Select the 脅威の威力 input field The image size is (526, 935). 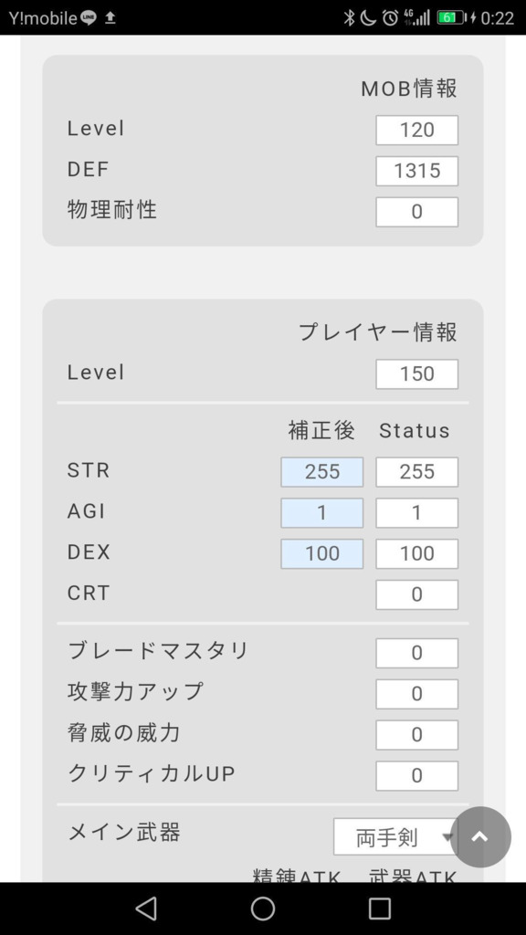point(416,735)
